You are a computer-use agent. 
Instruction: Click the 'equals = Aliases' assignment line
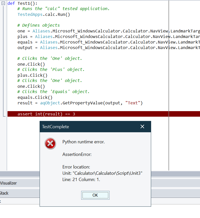pyautogui.click(x=109, y=42)
